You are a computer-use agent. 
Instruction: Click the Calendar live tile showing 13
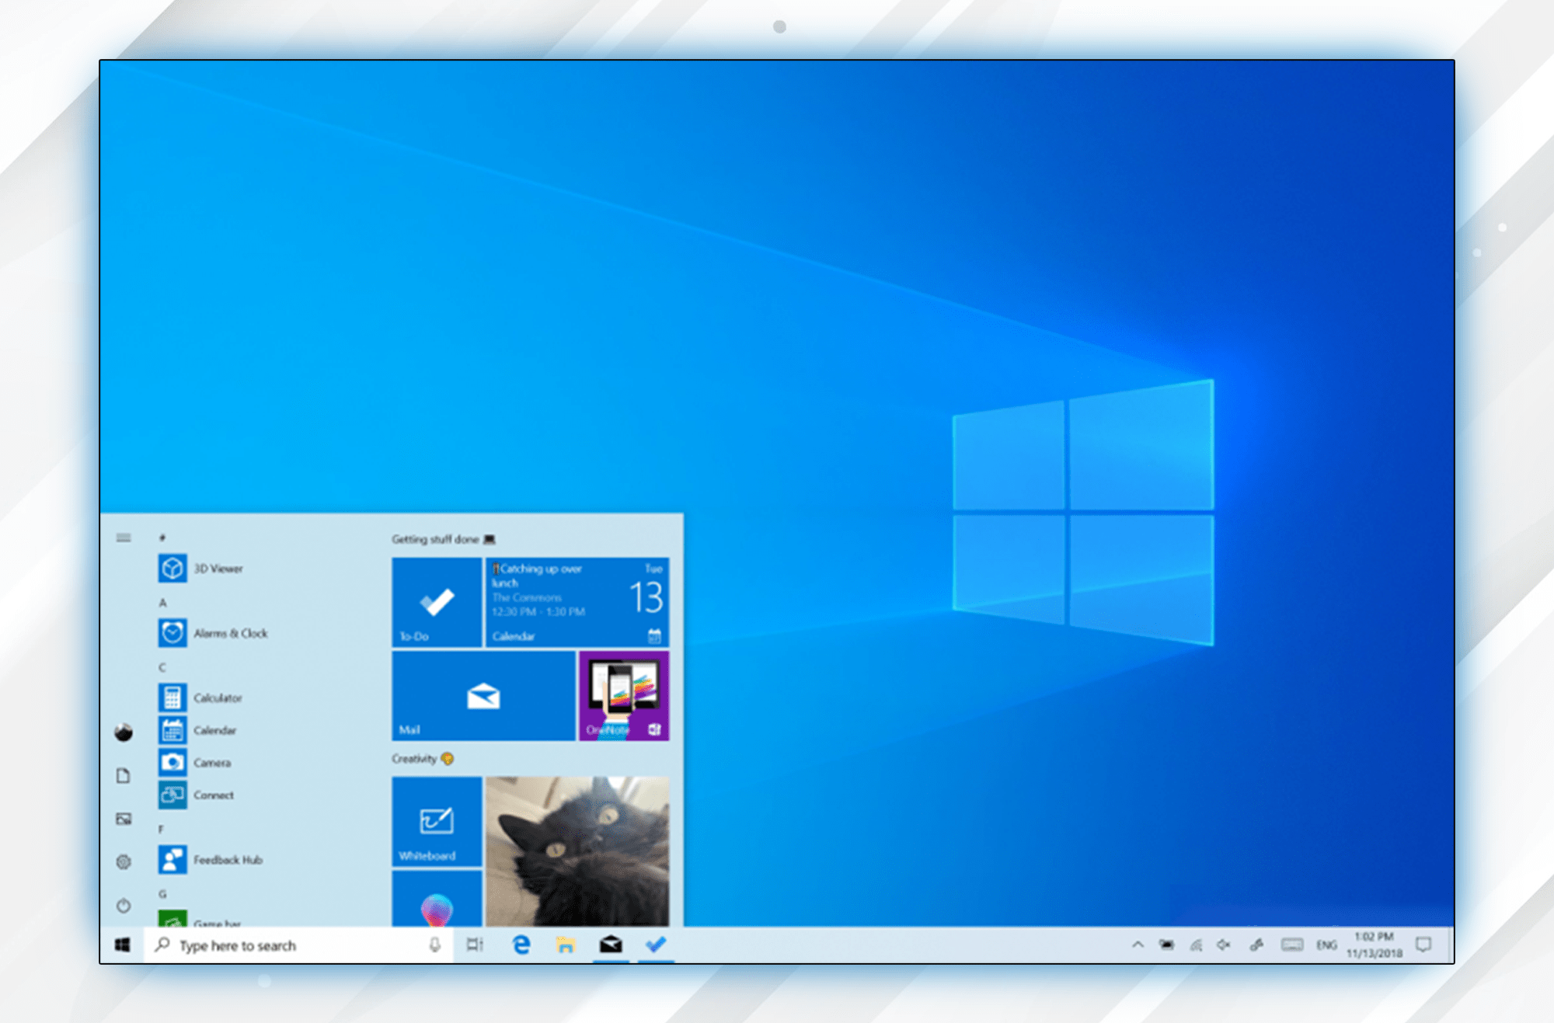coord(577,602)
